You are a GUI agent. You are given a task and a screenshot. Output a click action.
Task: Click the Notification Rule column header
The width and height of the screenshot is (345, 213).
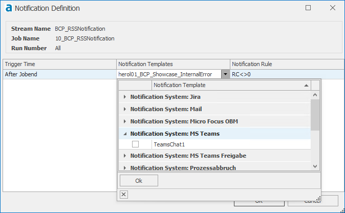(287, 64)
